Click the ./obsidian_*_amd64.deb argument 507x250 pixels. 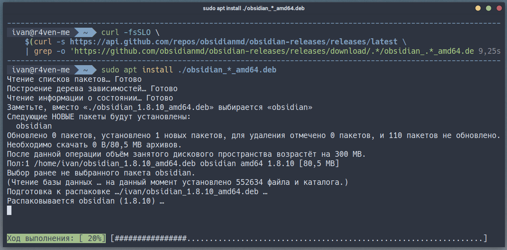click(x=227, y=70)
